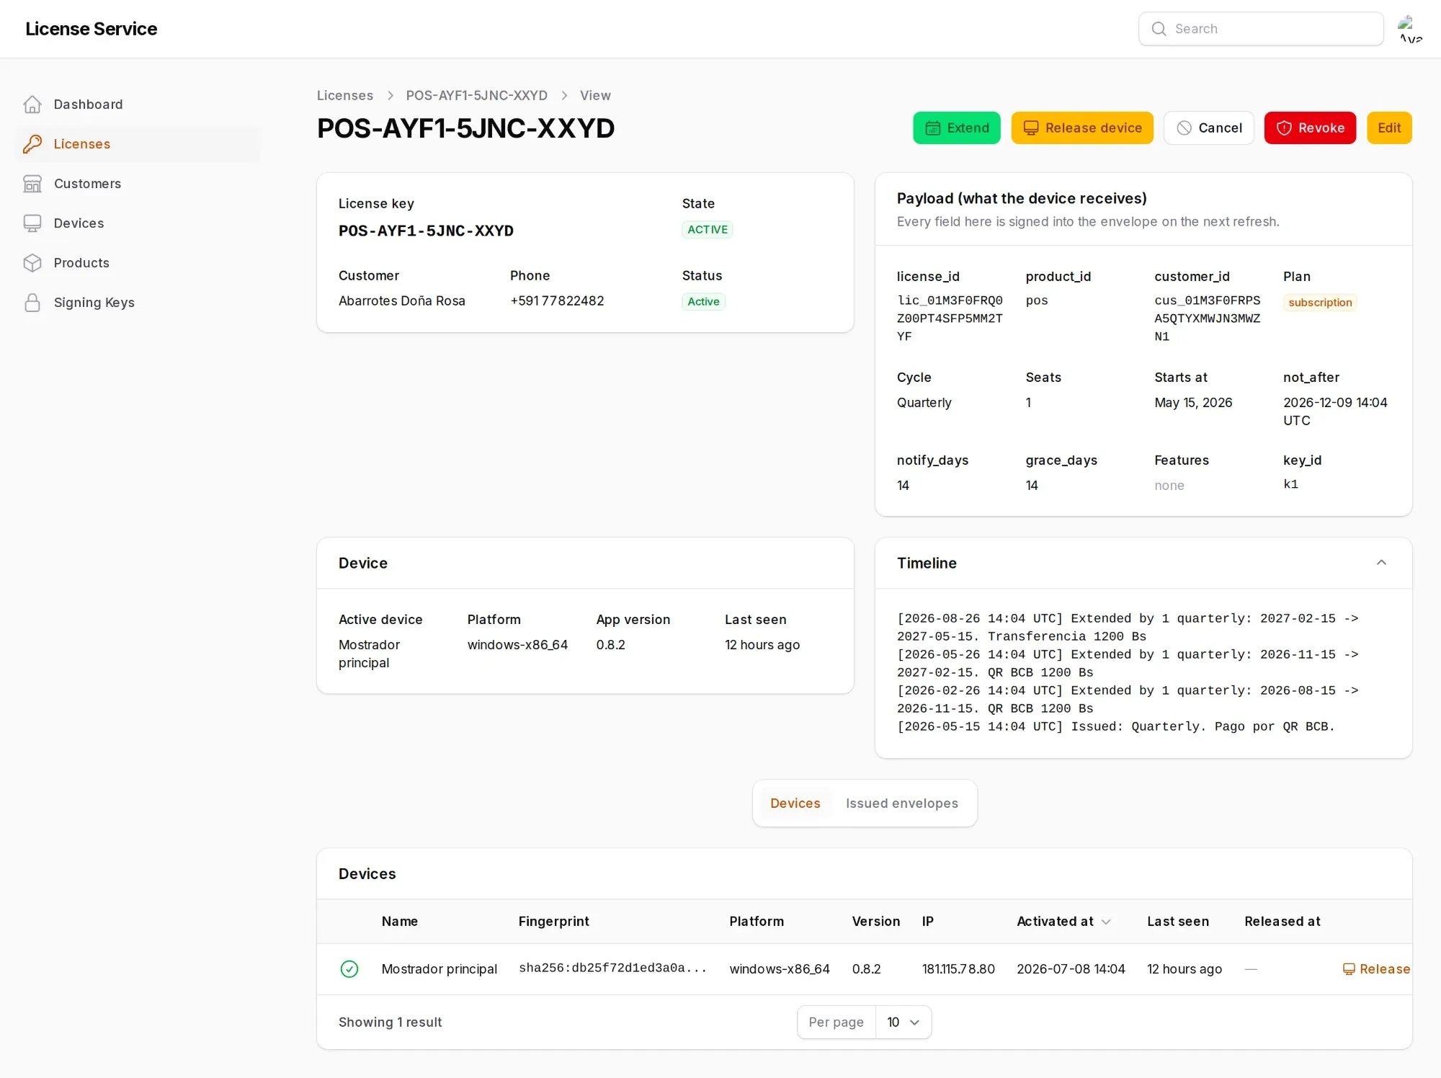Screen dimensions: 1441x1078
Task: Click the IP column header
Action: [928, 922]
